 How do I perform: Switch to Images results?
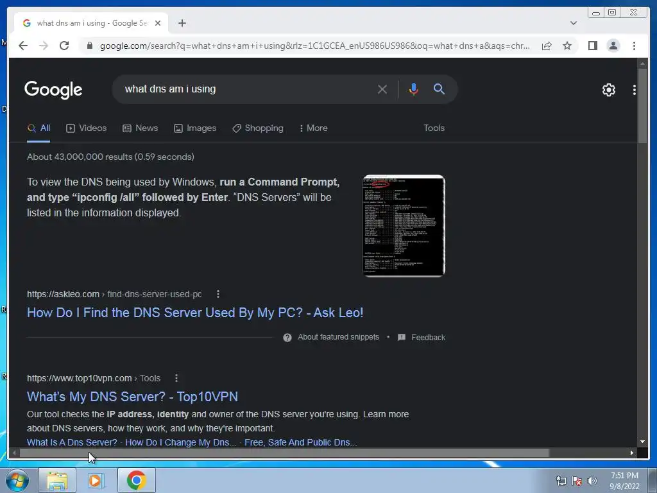coord(195,128)
